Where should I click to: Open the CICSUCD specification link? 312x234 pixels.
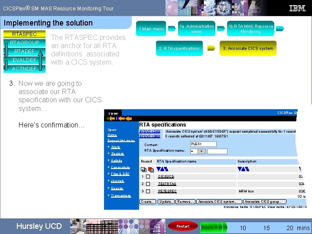pyautogui.click(x=166, y=176)
